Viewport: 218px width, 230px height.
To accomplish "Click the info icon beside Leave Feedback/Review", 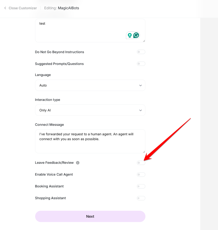I will point(78,163).
